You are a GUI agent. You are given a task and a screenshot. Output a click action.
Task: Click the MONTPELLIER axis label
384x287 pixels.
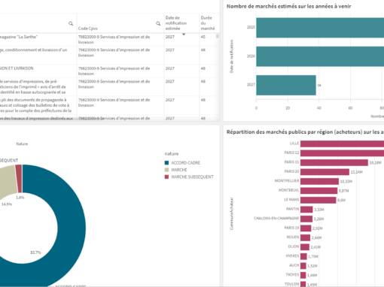[287, 181]
